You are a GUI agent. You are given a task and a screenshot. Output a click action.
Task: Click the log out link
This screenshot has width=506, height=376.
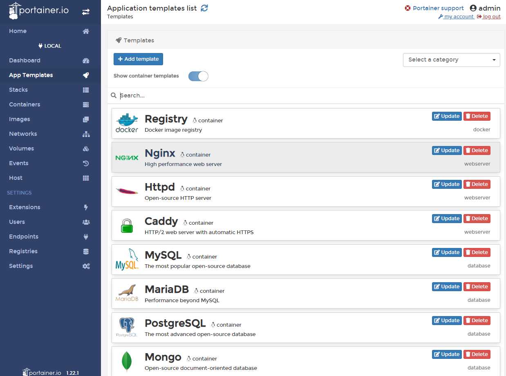(488, 17)
